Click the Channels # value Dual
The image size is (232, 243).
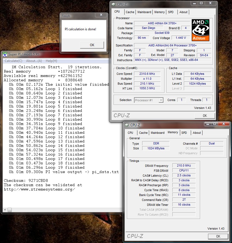point(212,144)
